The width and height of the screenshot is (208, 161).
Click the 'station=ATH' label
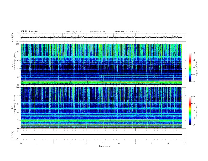(97, 32)
